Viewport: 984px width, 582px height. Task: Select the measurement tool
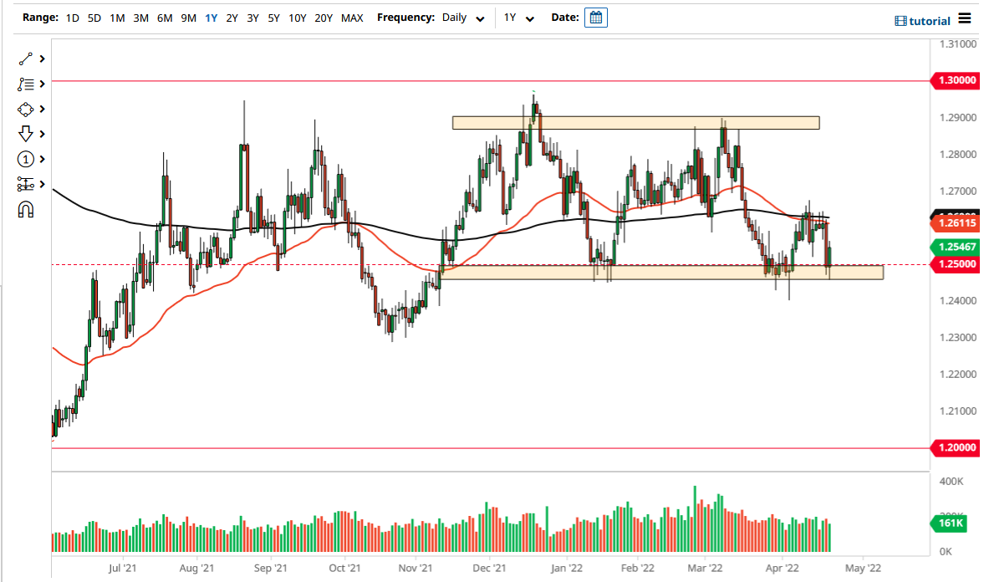click(x=23, y=184)
